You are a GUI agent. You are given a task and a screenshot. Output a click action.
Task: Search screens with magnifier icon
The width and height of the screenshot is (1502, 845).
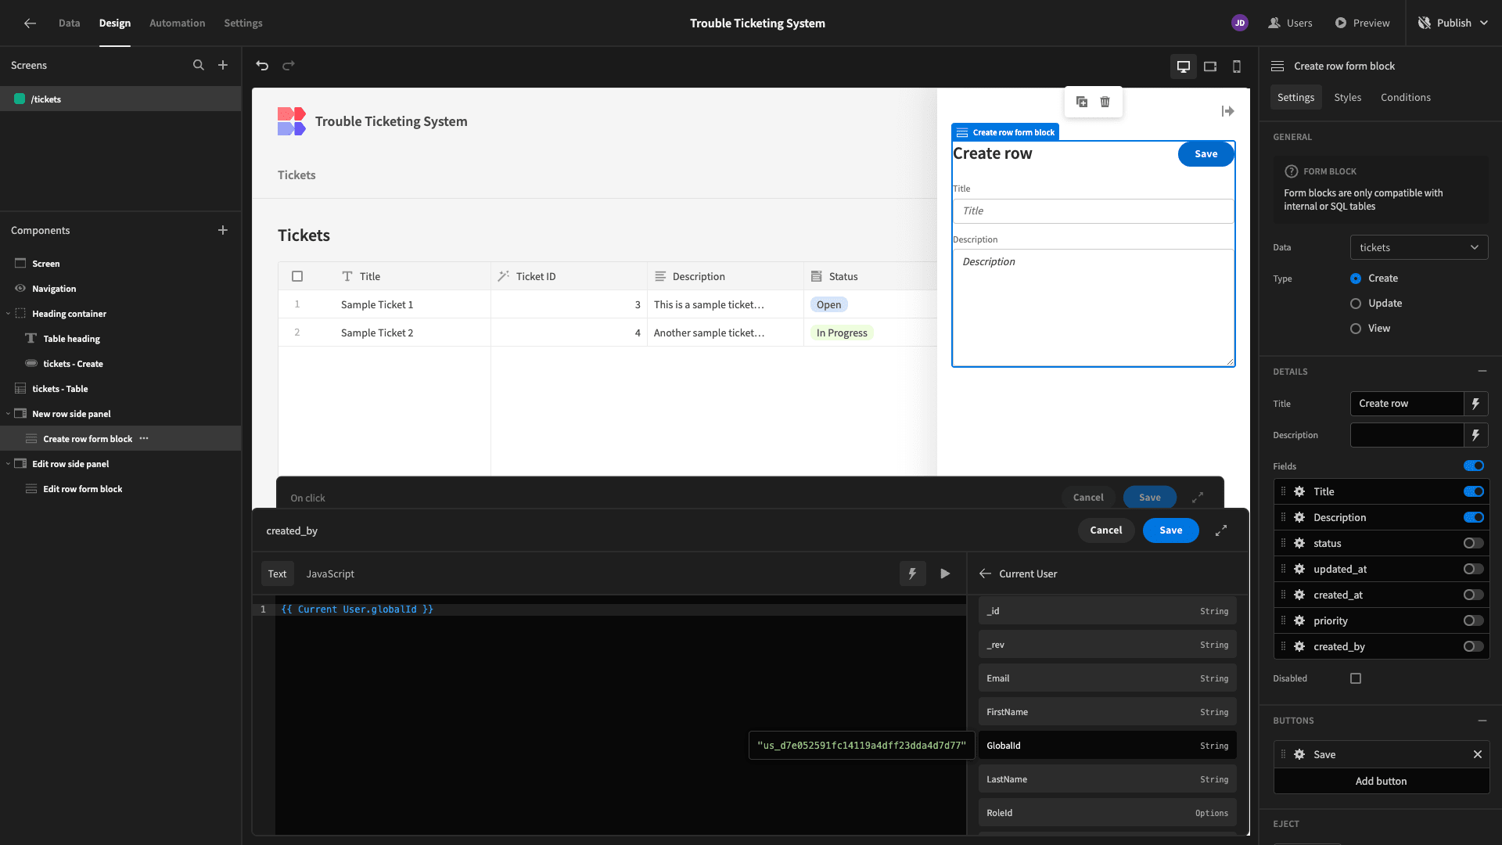[199, 66]
